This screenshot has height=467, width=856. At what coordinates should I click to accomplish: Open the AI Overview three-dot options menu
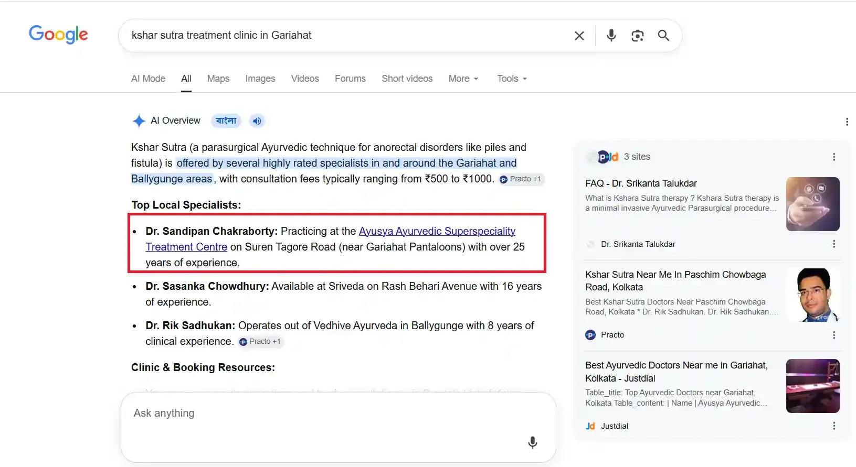pos(847,122)
